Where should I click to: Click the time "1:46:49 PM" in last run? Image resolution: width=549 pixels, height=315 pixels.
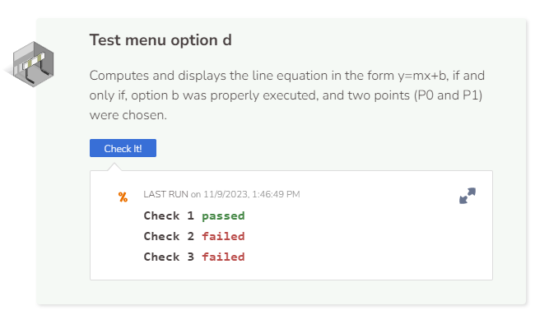pyautogui.click(x=276, y=194)
